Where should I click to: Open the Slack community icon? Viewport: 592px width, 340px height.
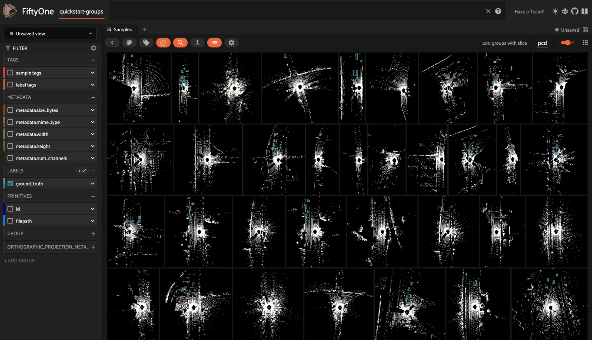click(565, 11)
